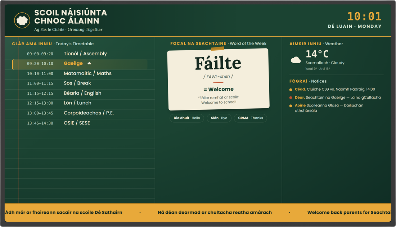Screen dimensions: 396x227
Task: Open the Tionól / Assembly timetable row
Action: [80, 54]
